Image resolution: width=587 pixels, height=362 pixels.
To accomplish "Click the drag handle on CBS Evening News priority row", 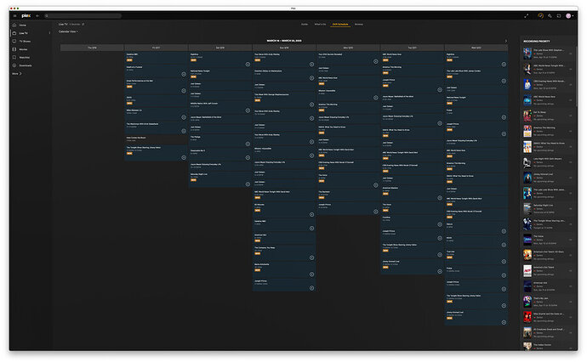I will pyautogui.click(x=571, y=84).
